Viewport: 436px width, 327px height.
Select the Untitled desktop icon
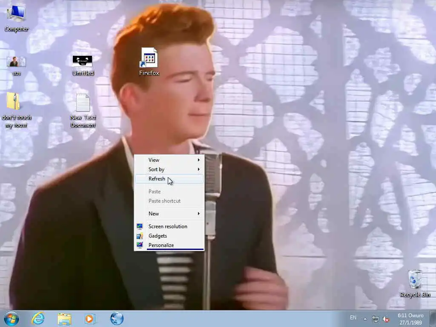[83, 66]
